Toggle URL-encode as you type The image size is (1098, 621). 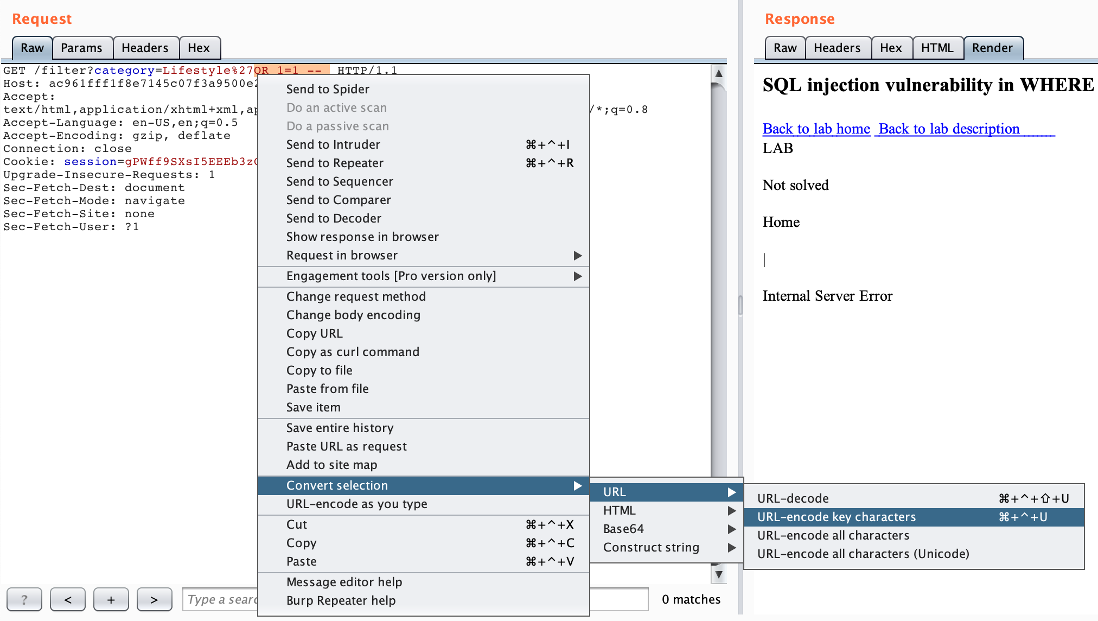357,504
